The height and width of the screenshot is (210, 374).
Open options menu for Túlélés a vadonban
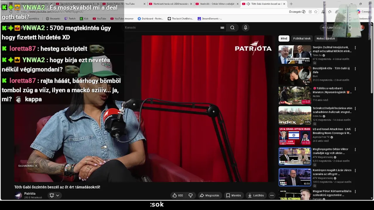[355, 89]
